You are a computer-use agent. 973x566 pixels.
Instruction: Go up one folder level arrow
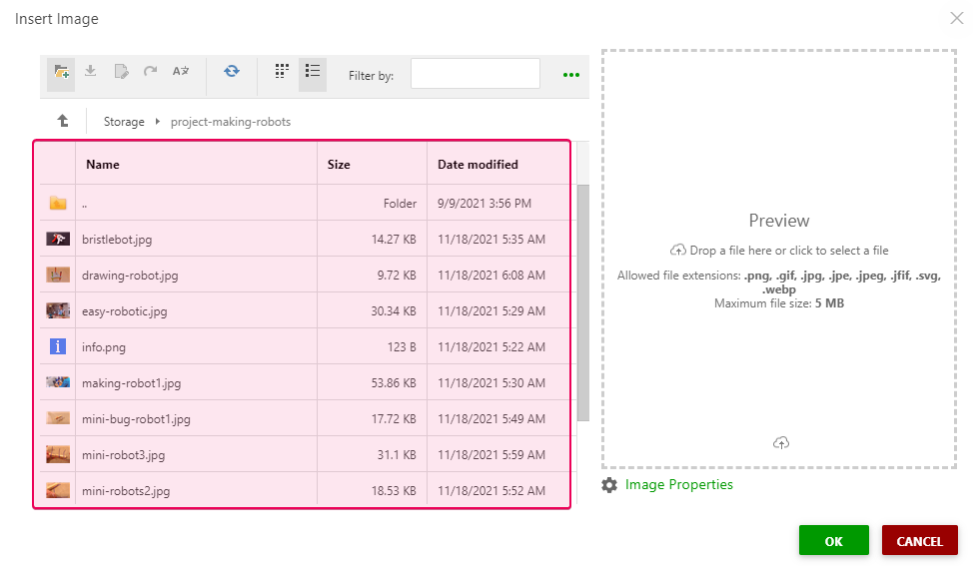pos(63,122)
